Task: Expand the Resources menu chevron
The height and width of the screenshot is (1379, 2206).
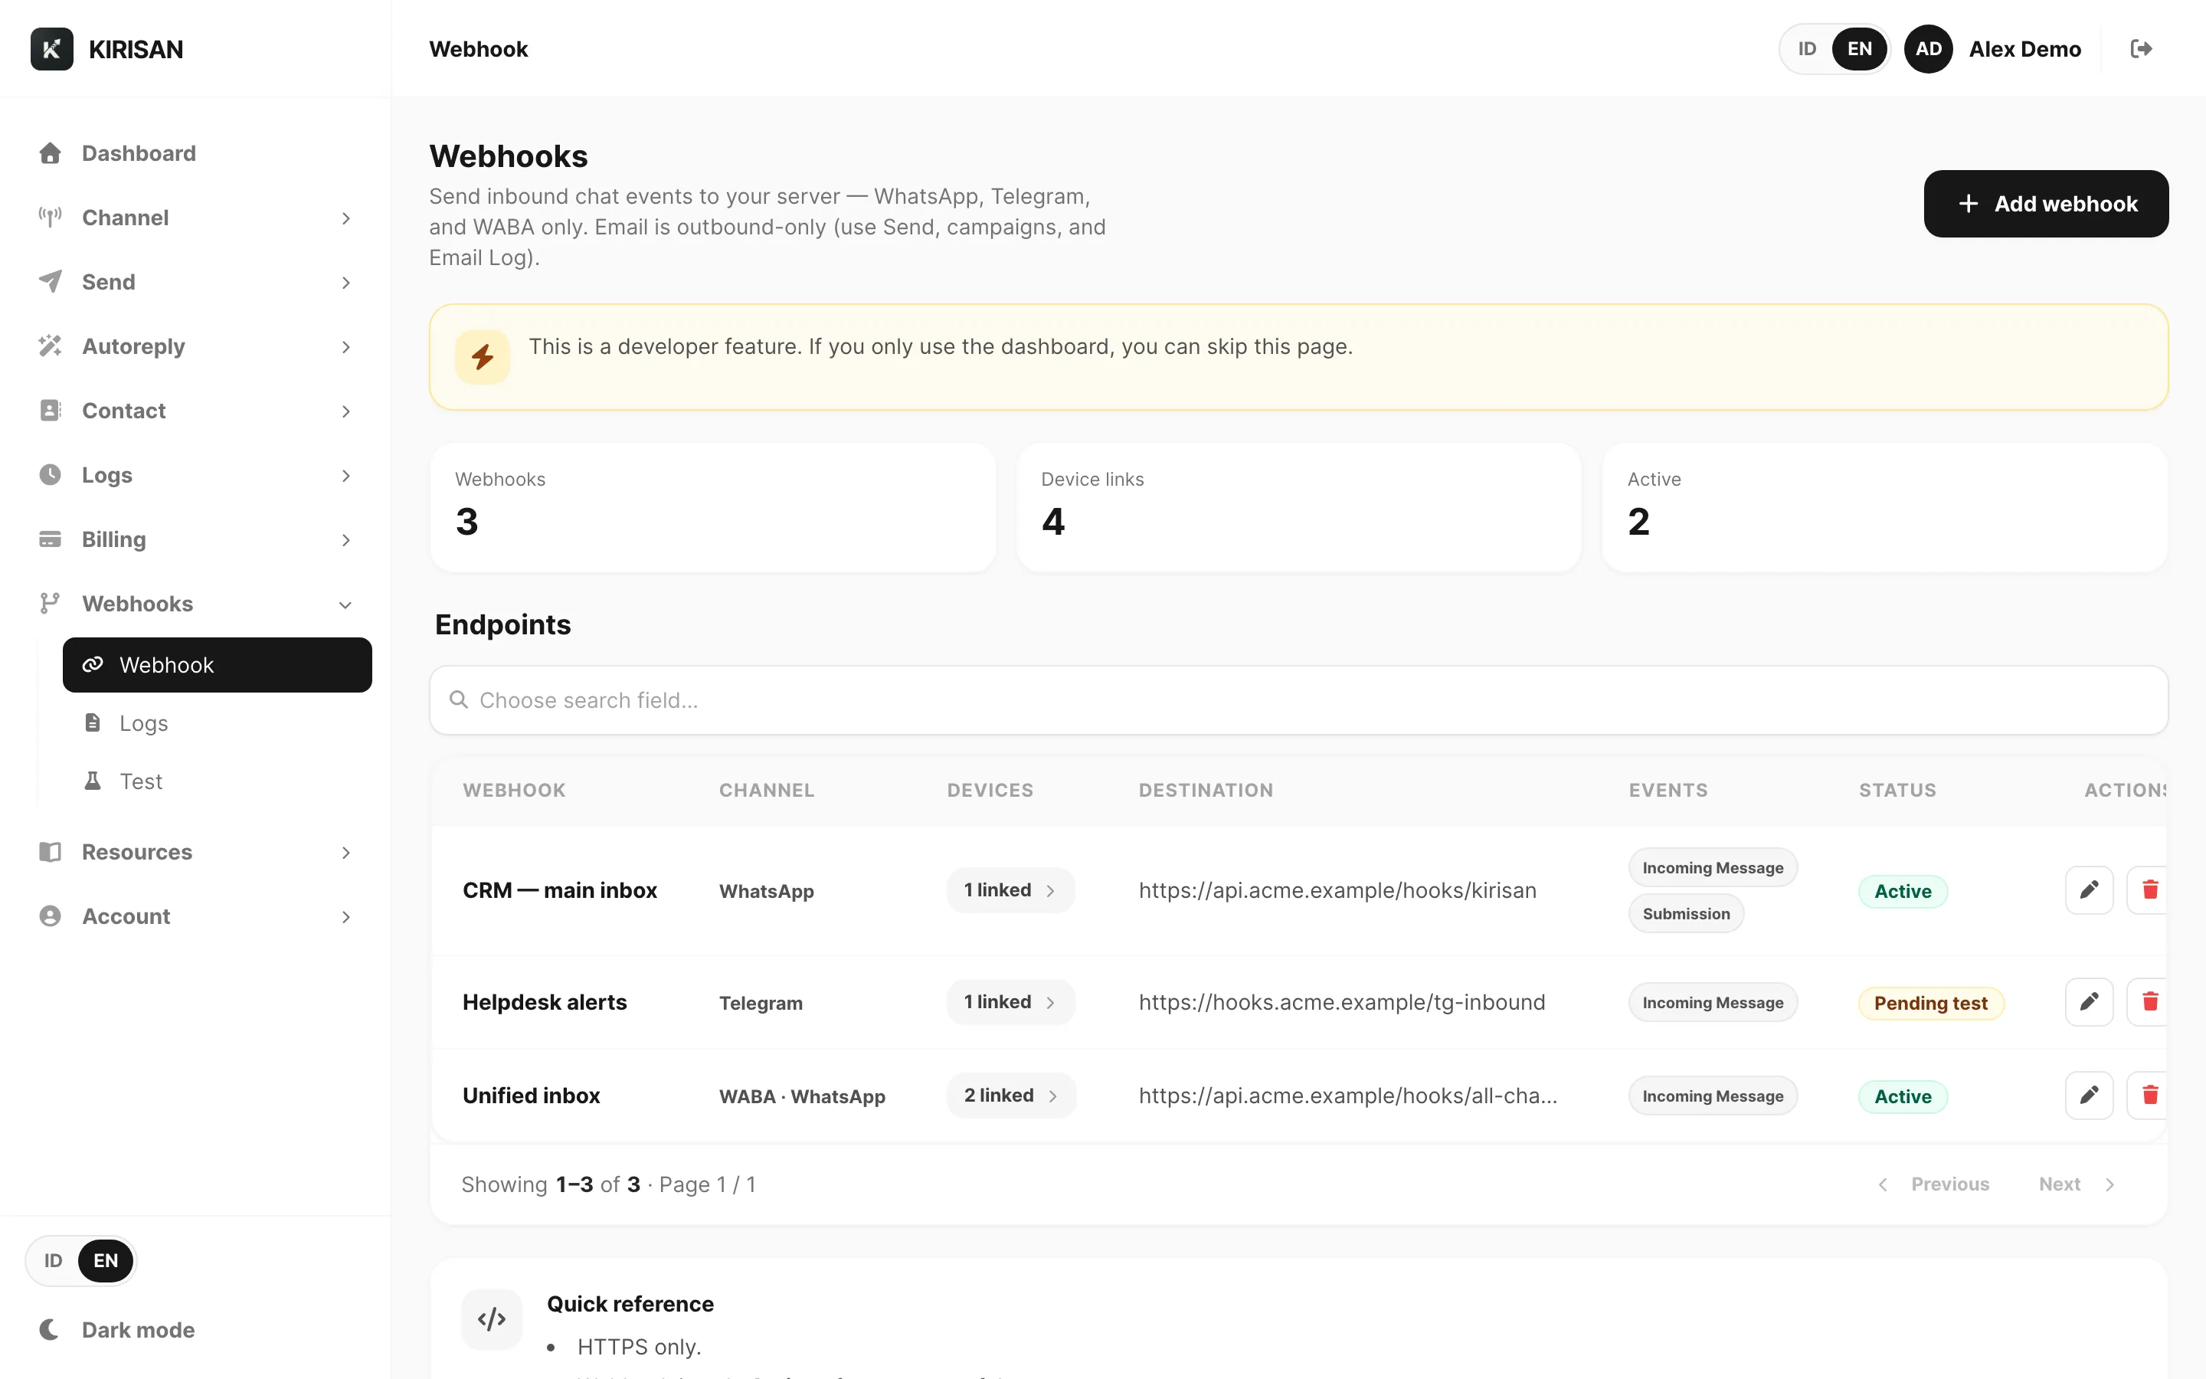Action: 345,853
